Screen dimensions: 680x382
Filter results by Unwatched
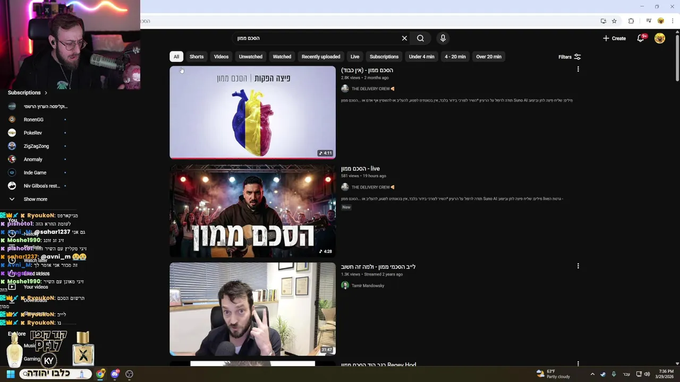251,57
